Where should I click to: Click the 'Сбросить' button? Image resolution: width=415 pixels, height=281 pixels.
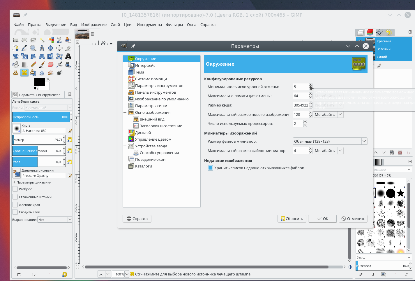(x=292, y=219)
